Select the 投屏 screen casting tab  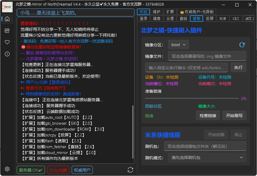[x=210, y=18]
